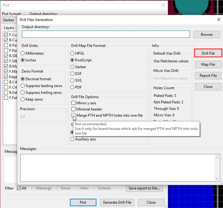Image resolution: width=223 pixels, height=208 pixels.
Task: Select HPGL drill map format
Action: tap(72, 53)
